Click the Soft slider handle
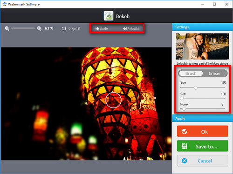 pos(182,98)
